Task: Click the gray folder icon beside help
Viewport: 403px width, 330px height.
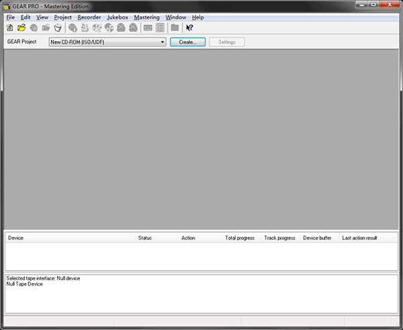Action: pyautogui.click(x=175, y=28)
